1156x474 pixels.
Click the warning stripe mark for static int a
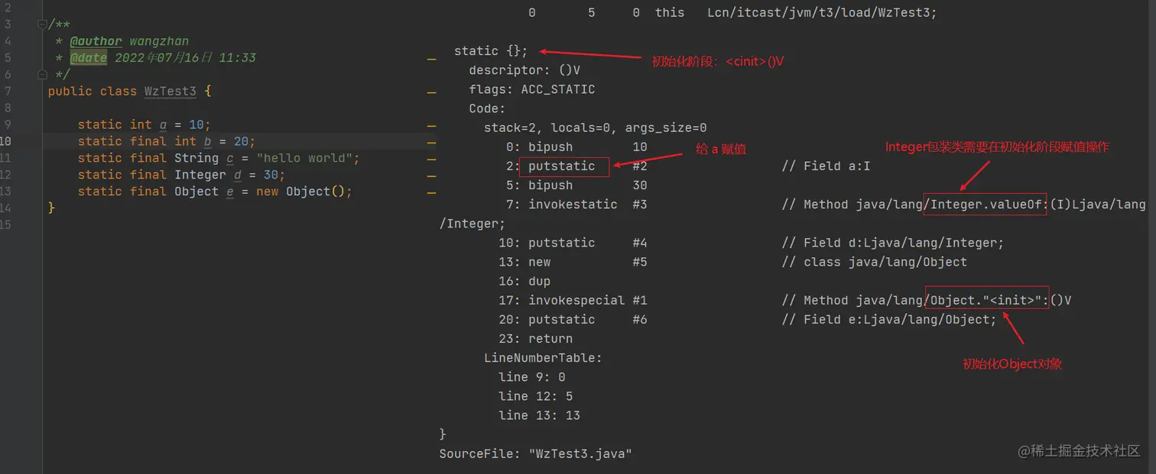tap(431, 126)
